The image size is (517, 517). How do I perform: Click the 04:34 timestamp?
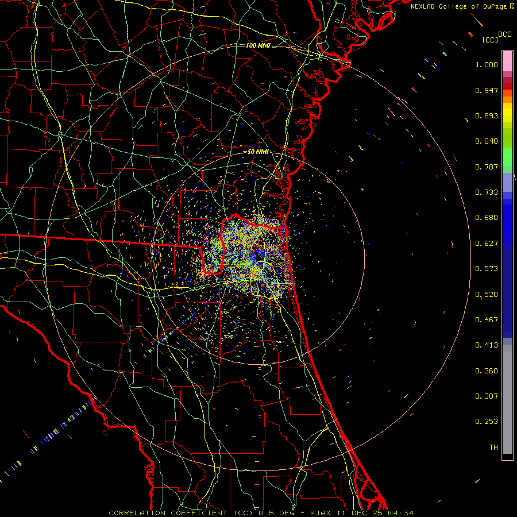pos(400,513)
